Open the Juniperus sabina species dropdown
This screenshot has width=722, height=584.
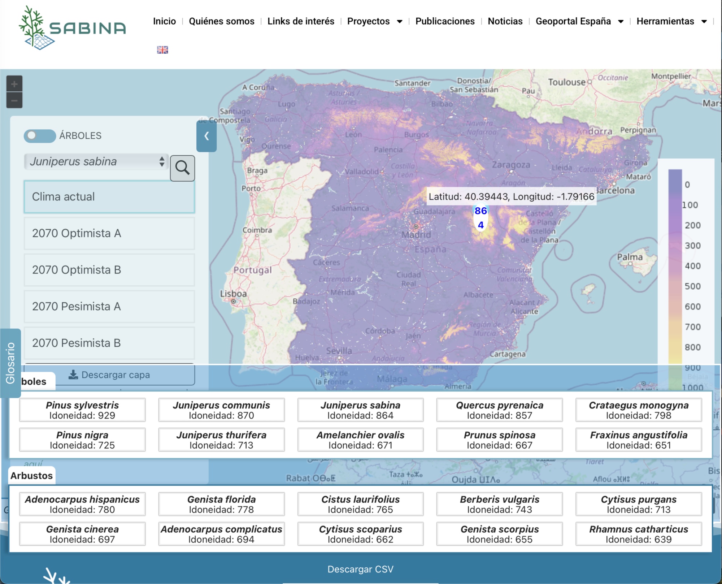(96, 161)
